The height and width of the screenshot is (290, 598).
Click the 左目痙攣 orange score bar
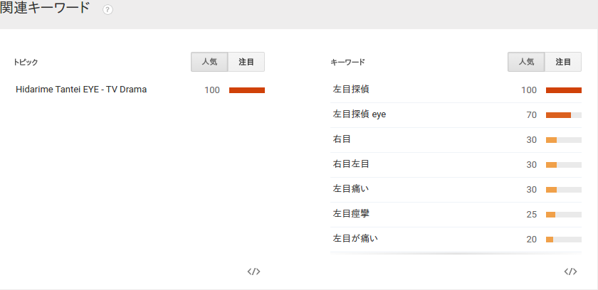coord(550,215)
